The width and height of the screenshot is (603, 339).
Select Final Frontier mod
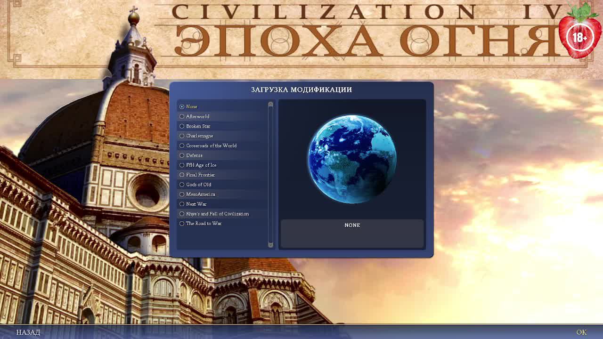coord(197,175)
